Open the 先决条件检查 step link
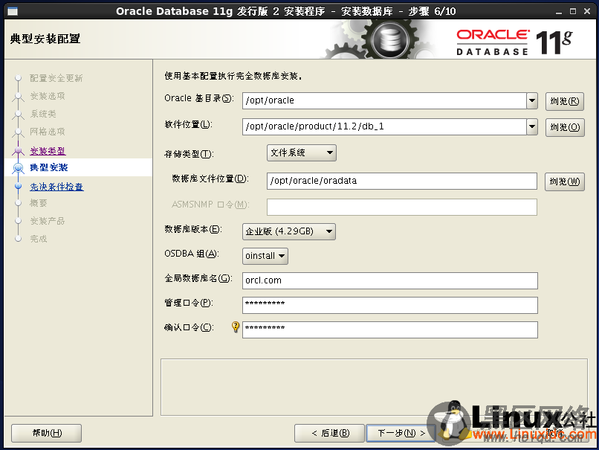Viewport: 599px width, 450px height. pyautogui.click(x=56, y=187)
